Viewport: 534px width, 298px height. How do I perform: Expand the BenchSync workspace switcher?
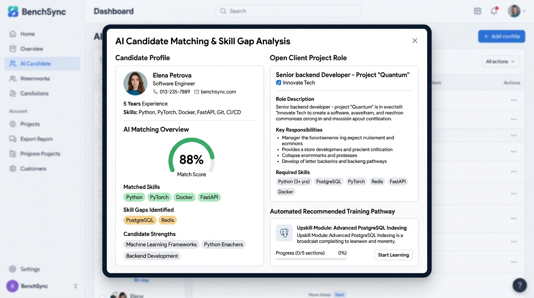point(75,286)
